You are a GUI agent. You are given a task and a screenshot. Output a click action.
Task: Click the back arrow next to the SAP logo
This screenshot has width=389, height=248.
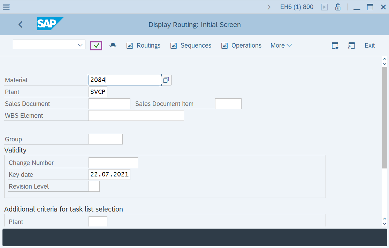tap(20, 24)
